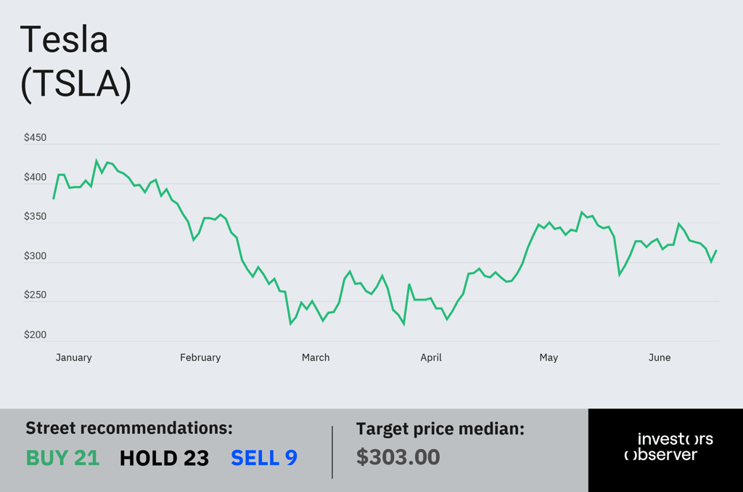Select the April axis label

(431, 357)
